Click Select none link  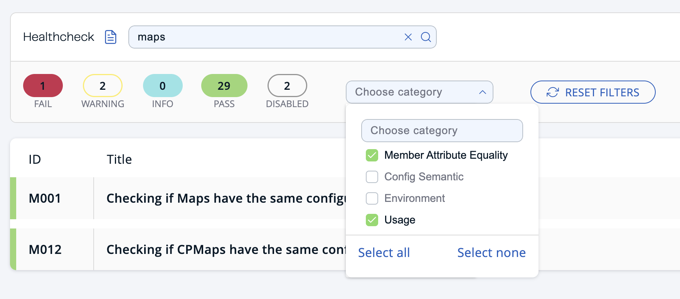[491, 253]
